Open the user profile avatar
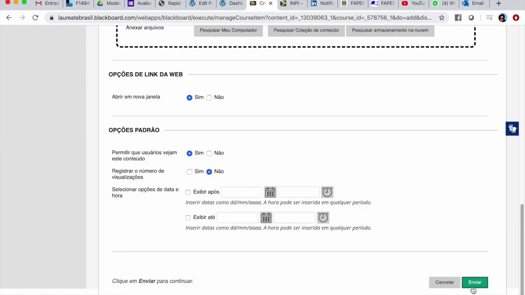This screenshot has width=525, height=295. click(502, 18)
